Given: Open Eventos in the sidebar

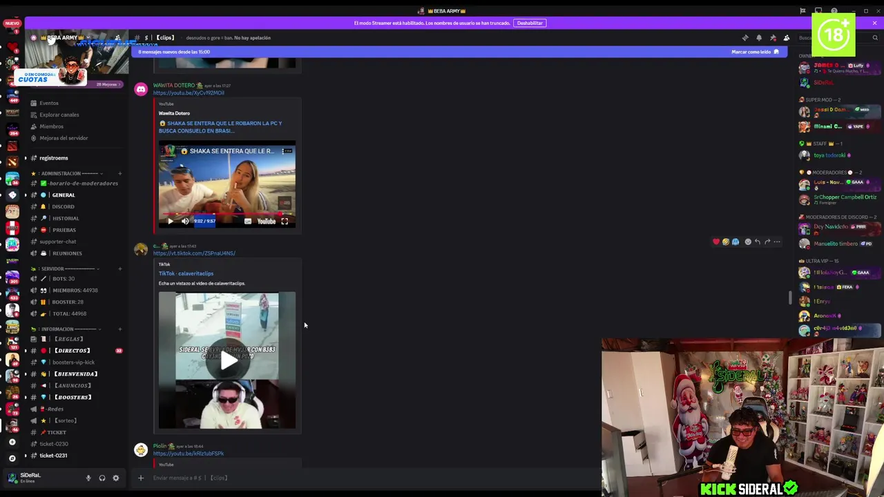Looking at the screenshot, I should click(49, 103).
